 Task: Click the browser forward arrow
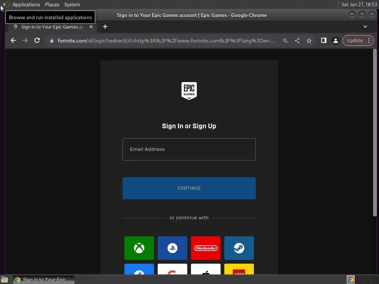click(x=25, y=41)
